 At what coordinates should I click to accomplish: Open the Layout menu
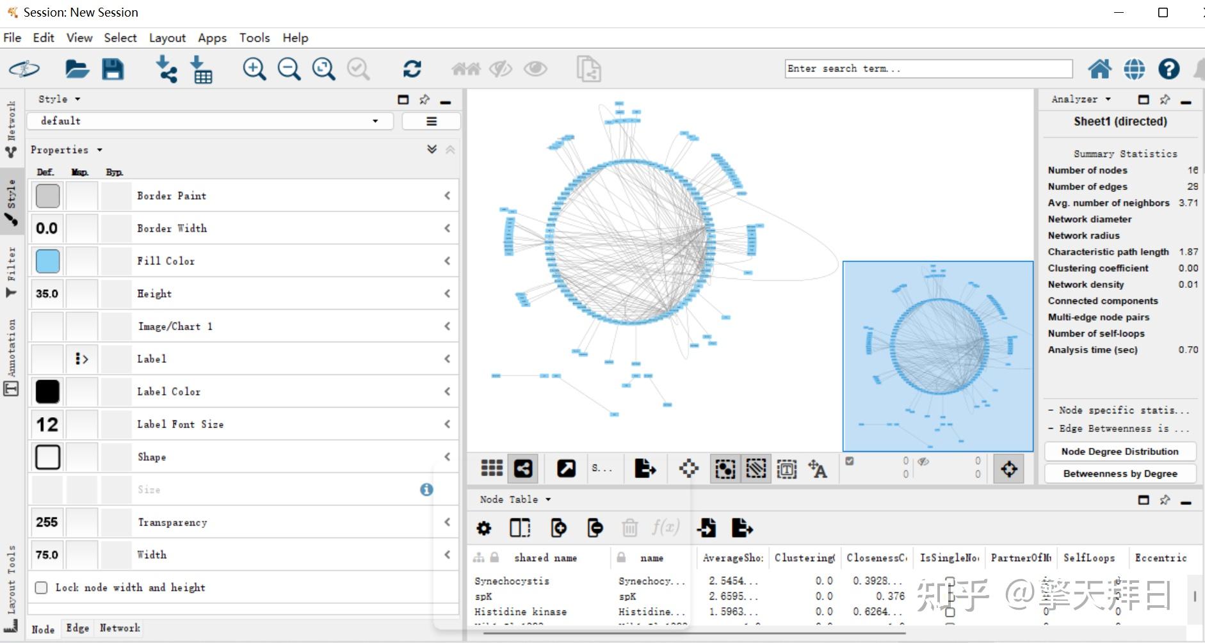(167, 38)
